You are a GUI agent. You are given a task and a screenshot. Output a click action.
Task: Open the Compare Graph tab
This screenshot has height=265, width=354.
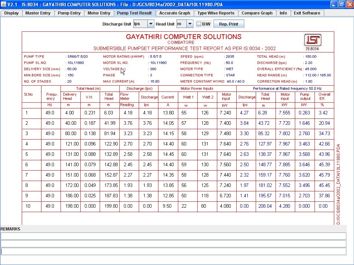pos(257,13)
